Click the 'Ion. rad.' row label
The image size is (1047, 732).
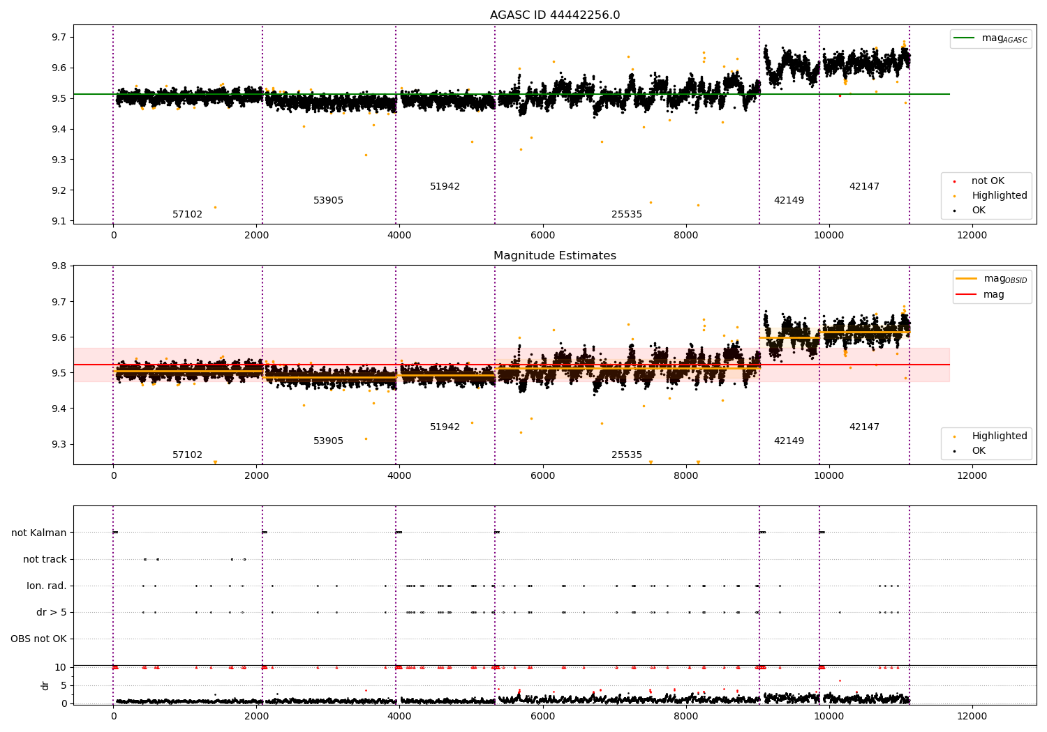point(47,586)
